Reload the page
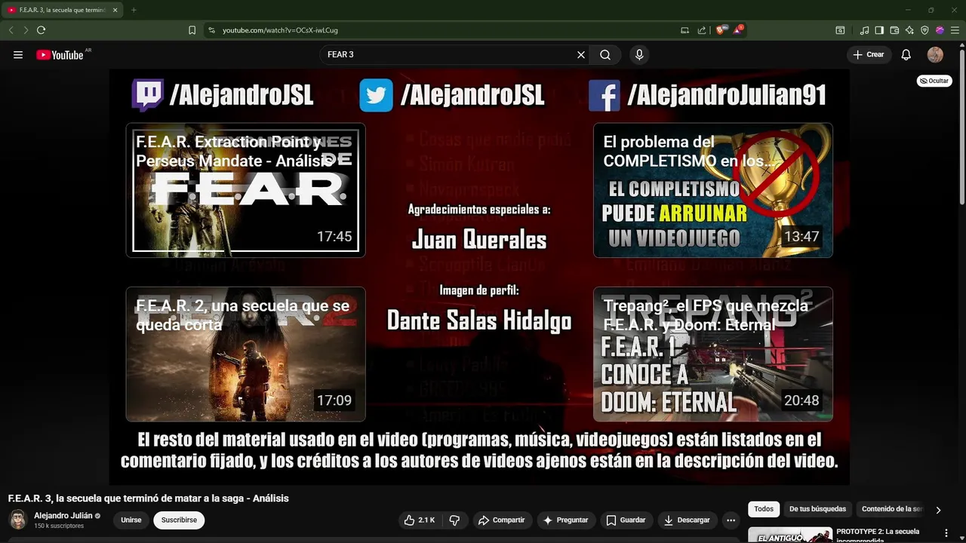 click(x=41, y=30)
